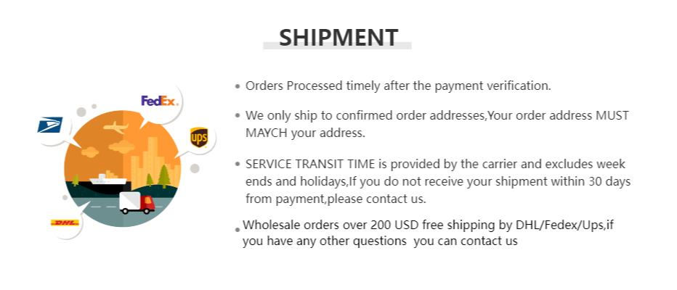
Task: Click the FedEx logo
Action: [159, 101]
